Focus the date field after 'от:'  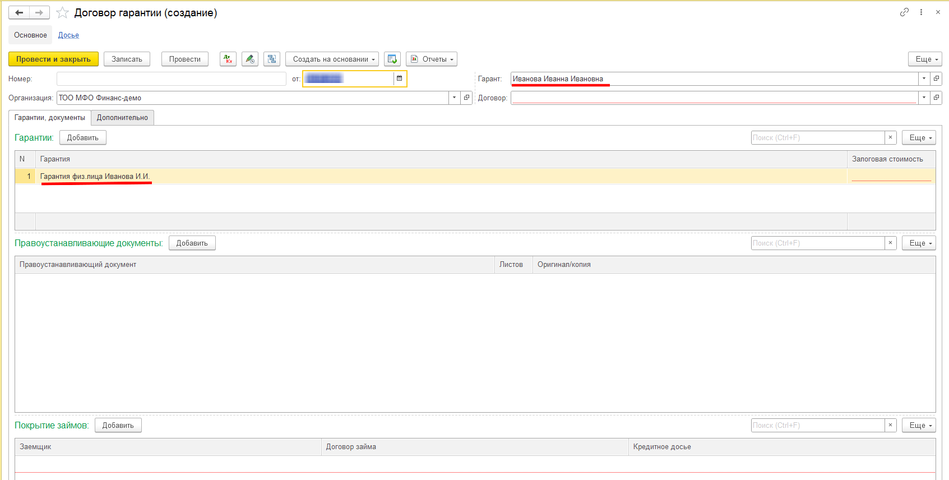348,79
